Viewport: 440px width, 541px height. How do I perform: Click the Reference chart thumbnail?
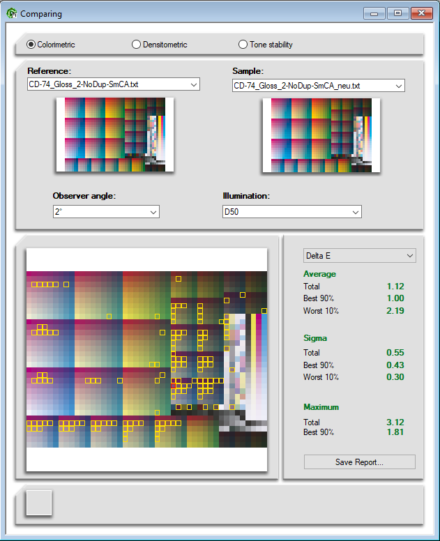click(115, 135)
